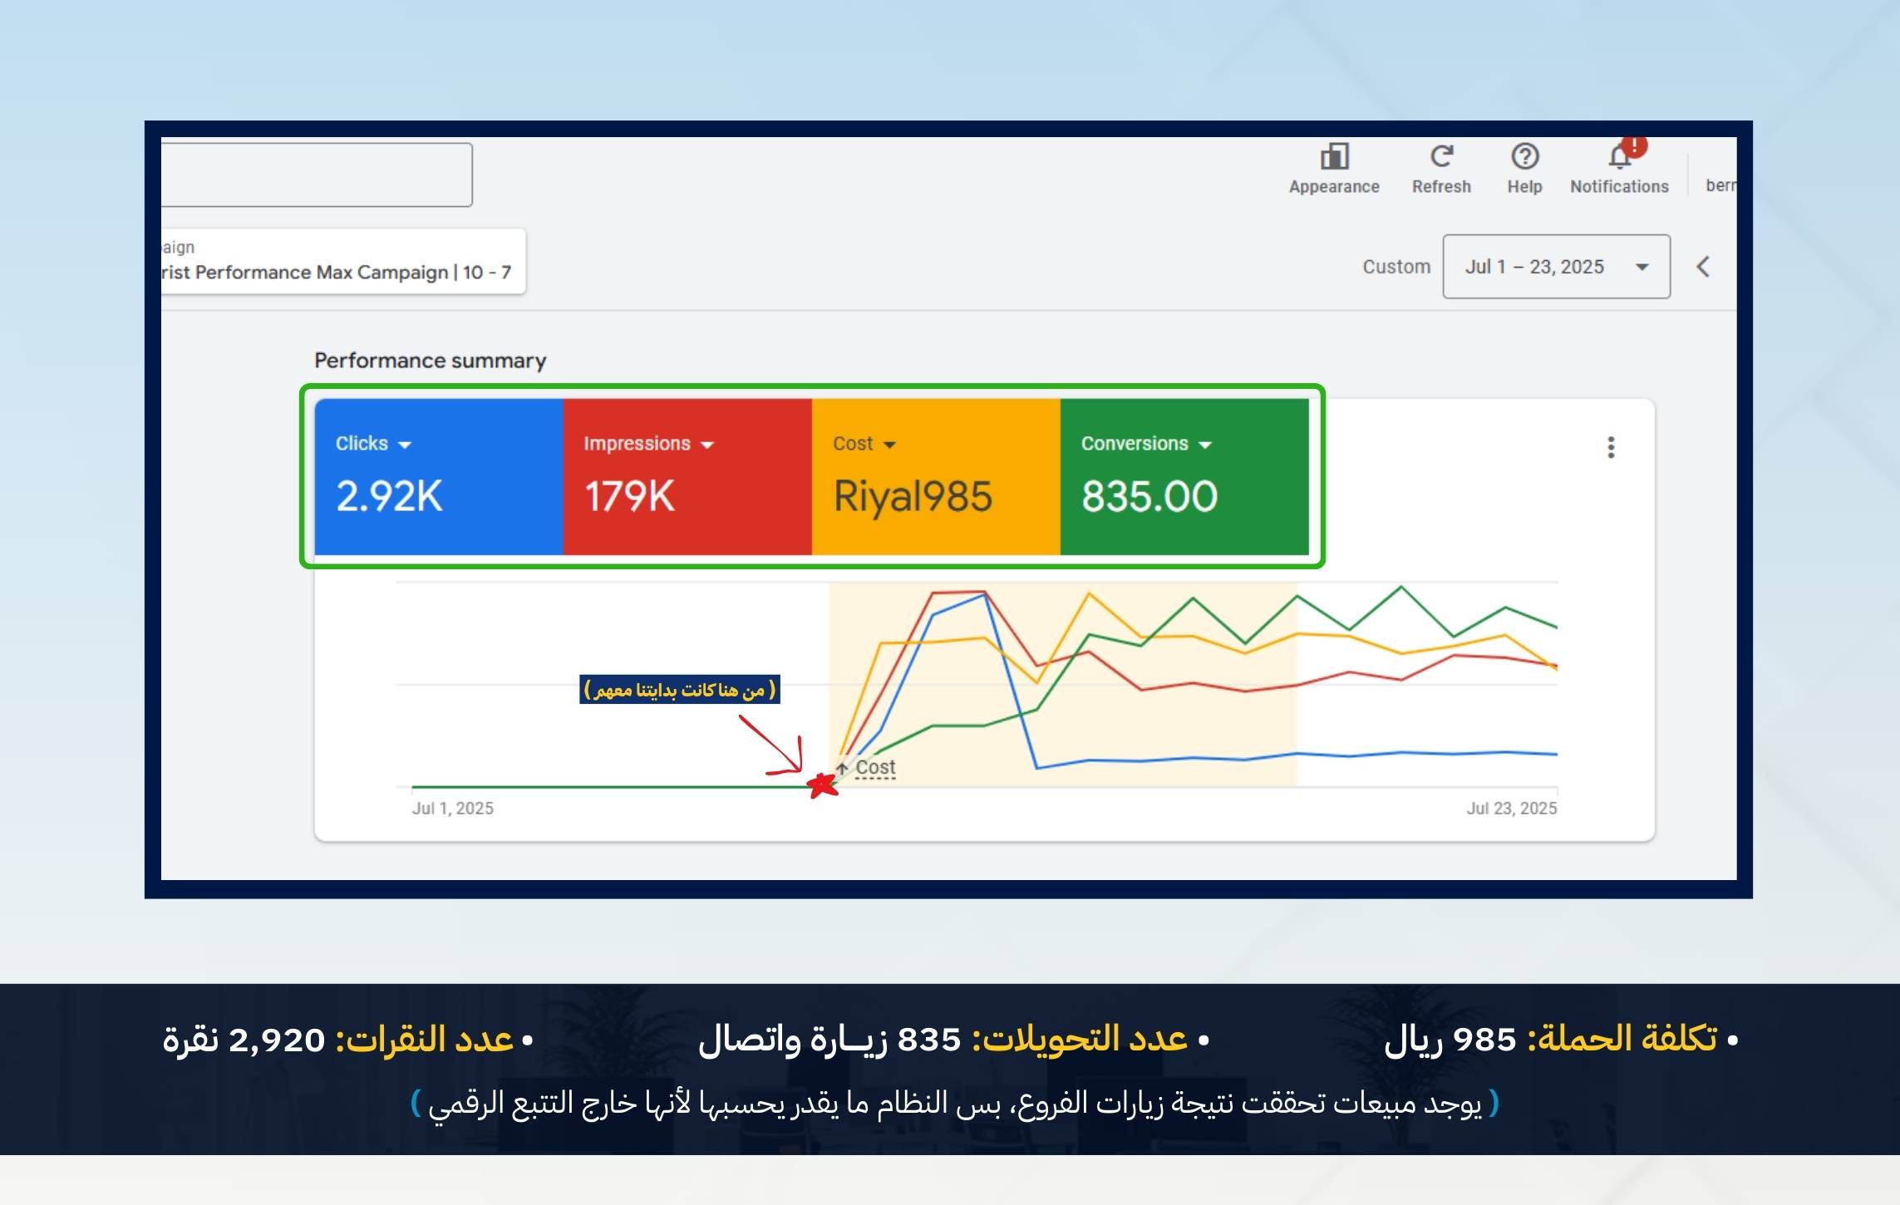Expand the Cost metric dropdown
Screen dimensions: 1900x1205
point(889,445)
